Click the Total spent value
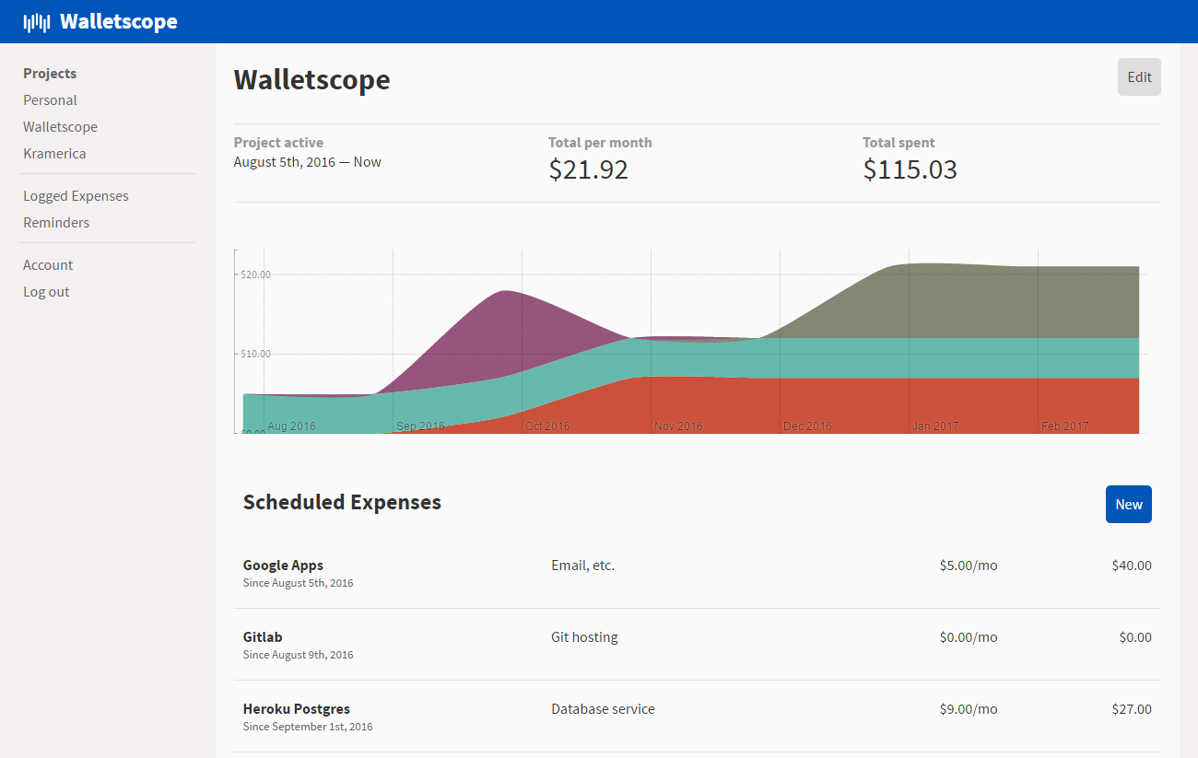 coord(910,169)
